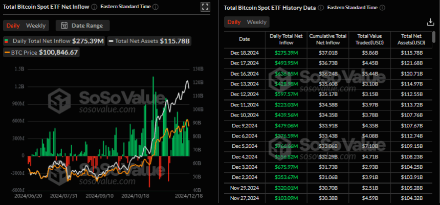Click the Nov 29,2024 date cell
Screen dimensions: 440x205
tap(245, 188)
